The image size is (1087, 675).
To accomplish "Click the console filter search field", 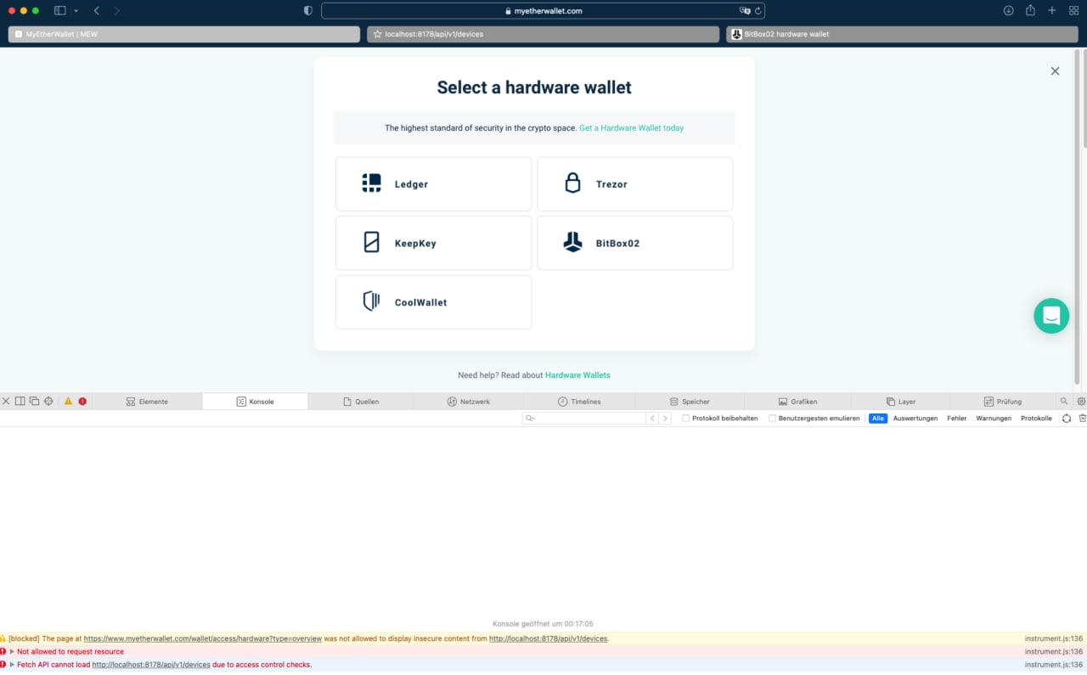I will coord(586,418).
